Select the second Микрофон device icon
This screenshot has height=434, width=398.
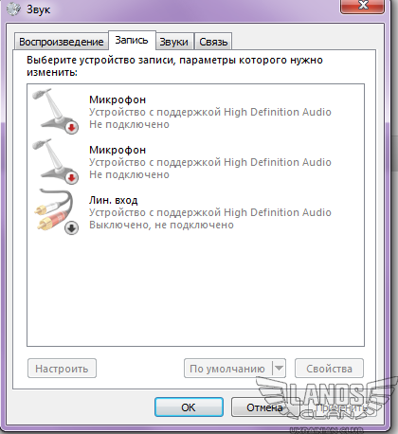(55, 161)
